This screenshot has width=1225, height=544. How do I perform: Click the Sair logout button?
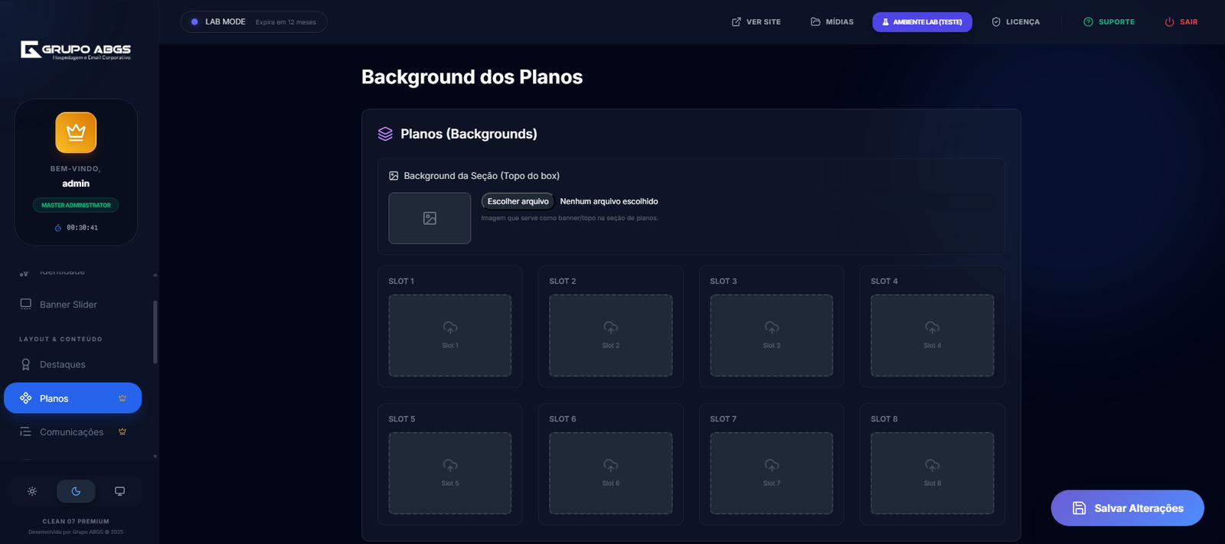pos(1181,22)
